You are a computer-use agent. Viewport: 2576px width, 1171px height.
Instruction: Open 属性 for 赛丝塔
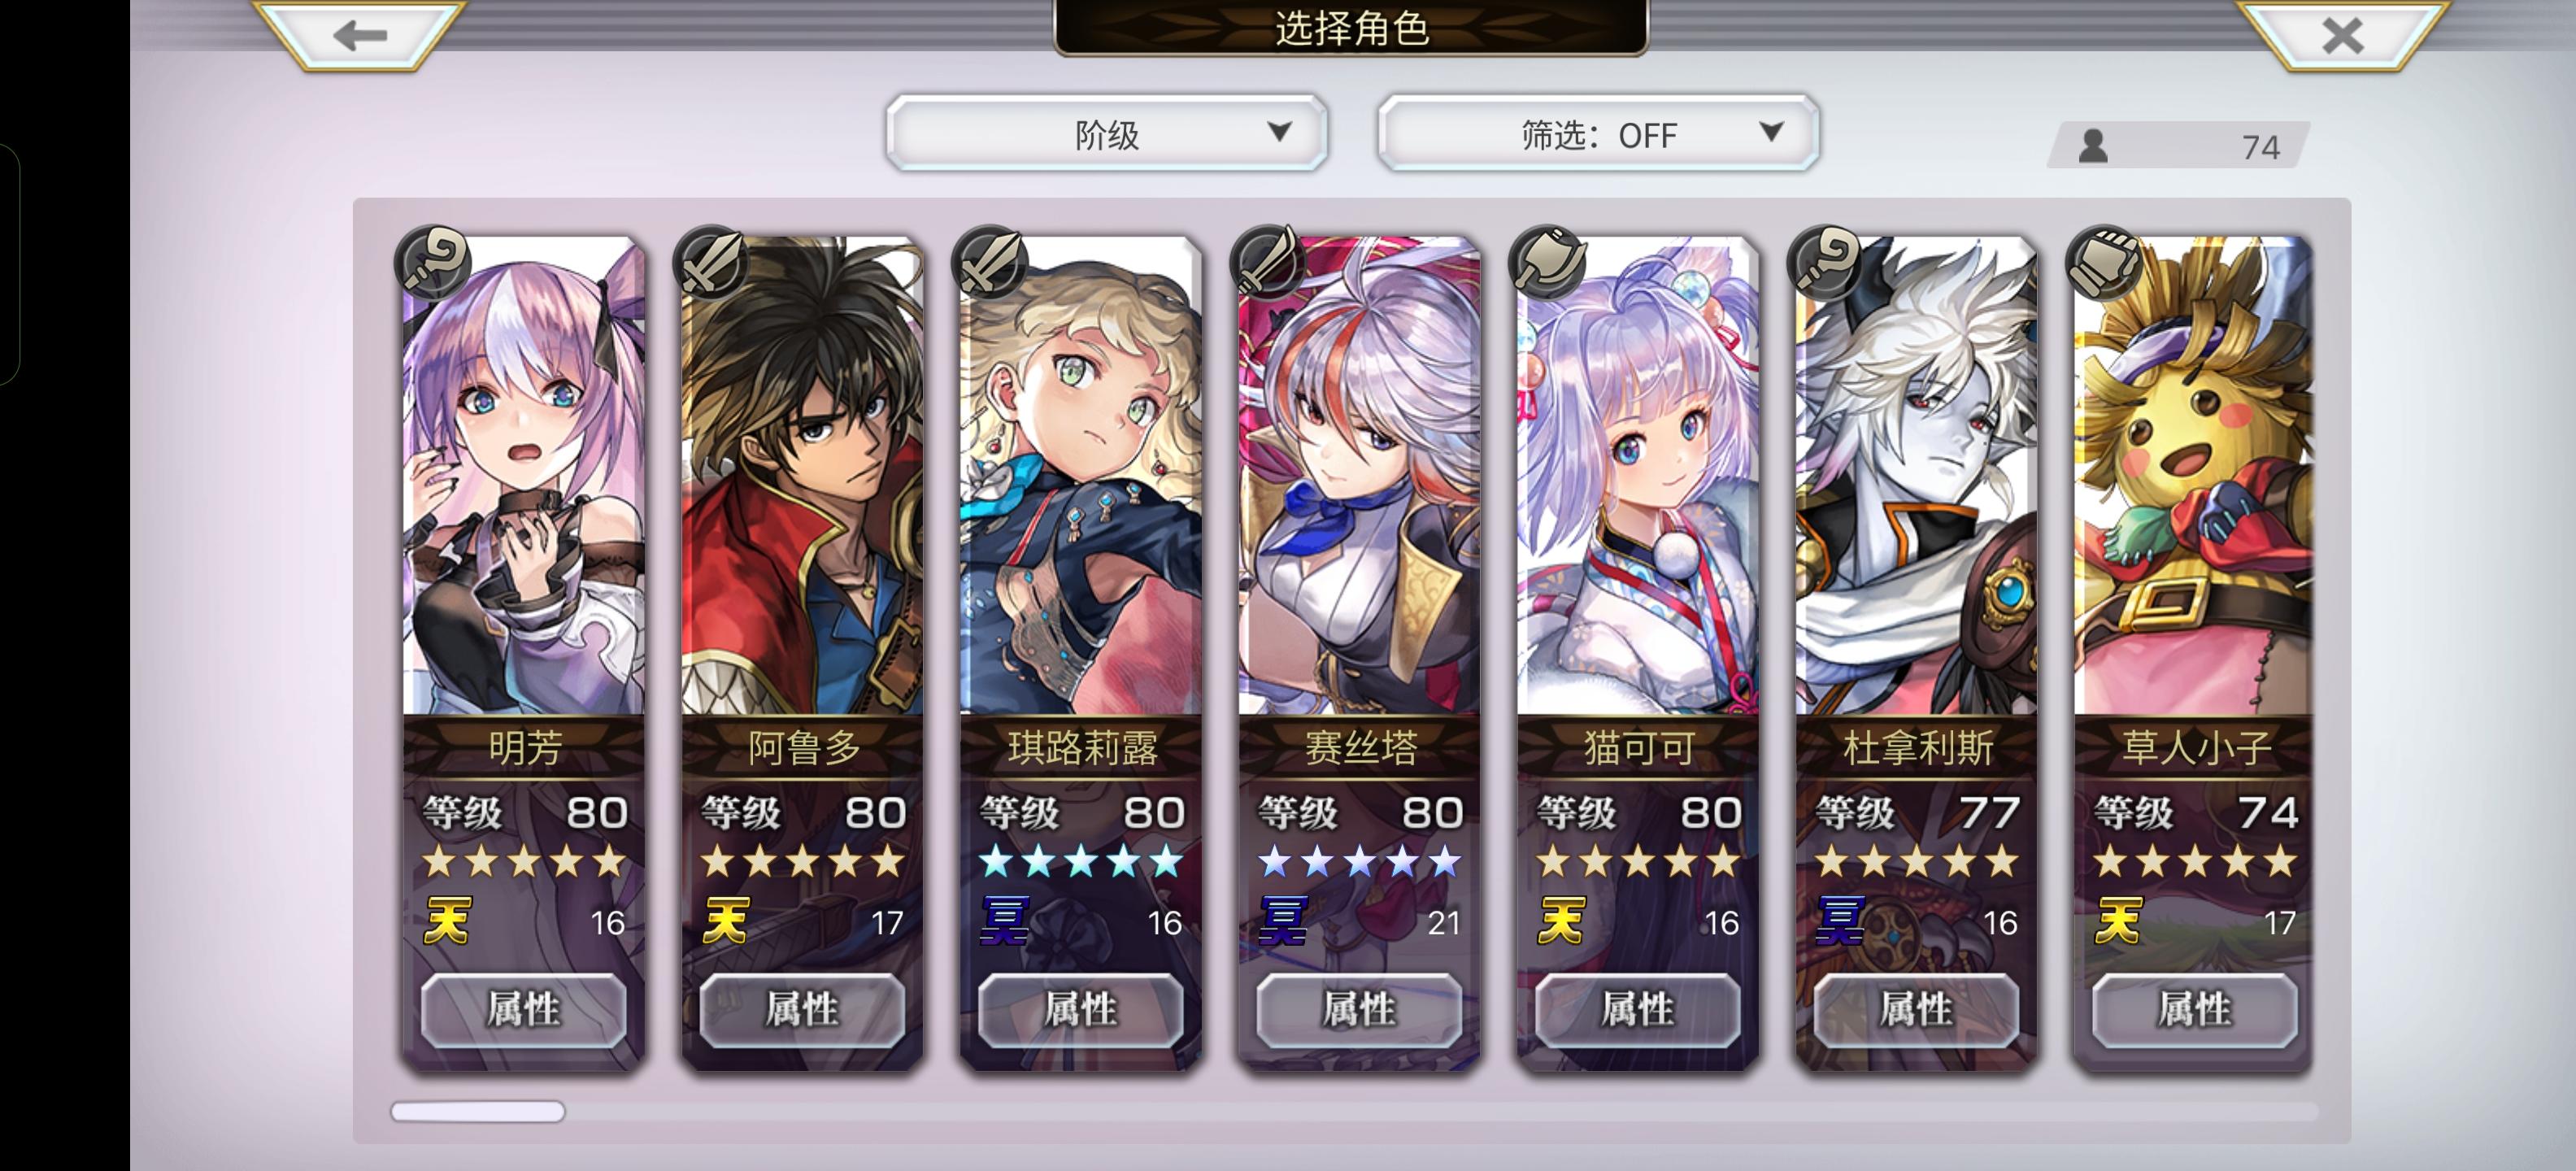pos(1359,1009)
